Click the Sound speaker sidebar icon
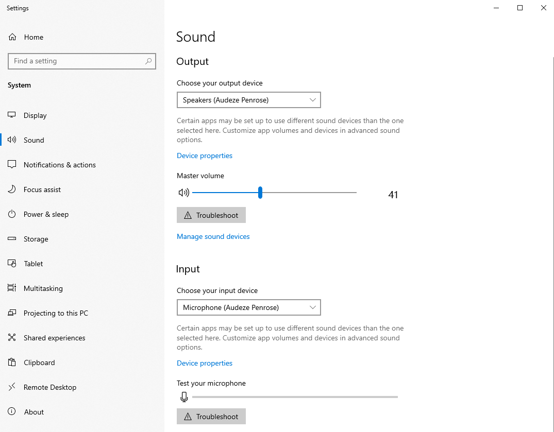 12,140
